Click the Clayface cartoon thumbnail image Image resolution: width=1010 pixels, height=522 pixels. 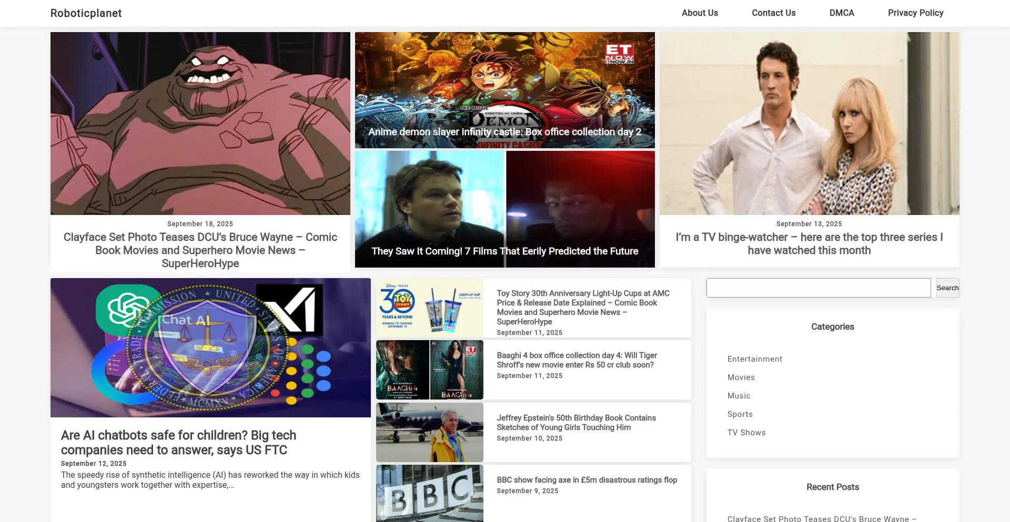pyautogui.click(x=200, y=124)
